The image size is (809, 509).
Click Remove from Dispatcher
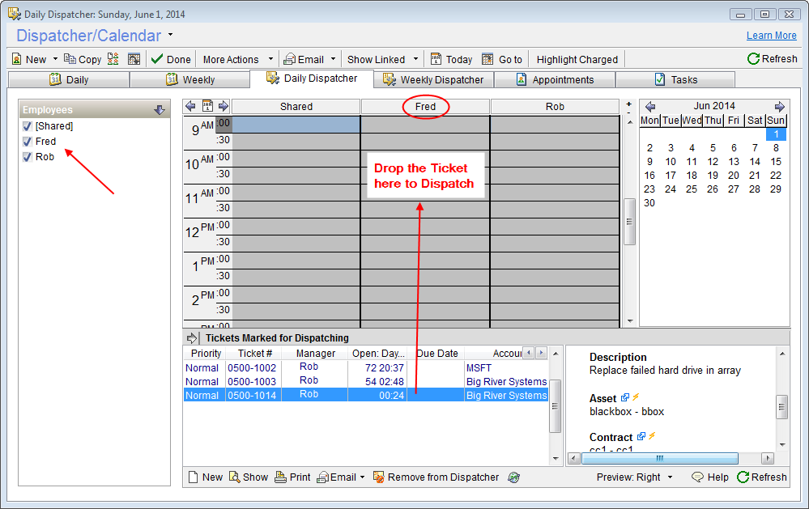[x=436, y=477]
